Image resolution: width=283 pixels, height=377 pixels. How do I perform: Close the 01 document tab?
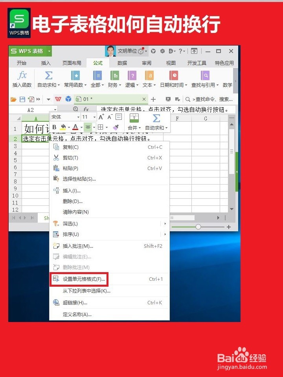coord(144,99)
